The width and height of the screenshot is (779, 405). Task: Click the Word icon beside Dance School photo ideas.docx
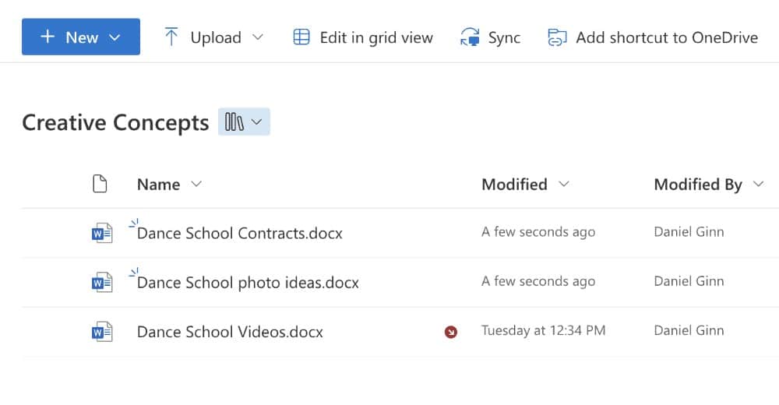coord(101,283)
